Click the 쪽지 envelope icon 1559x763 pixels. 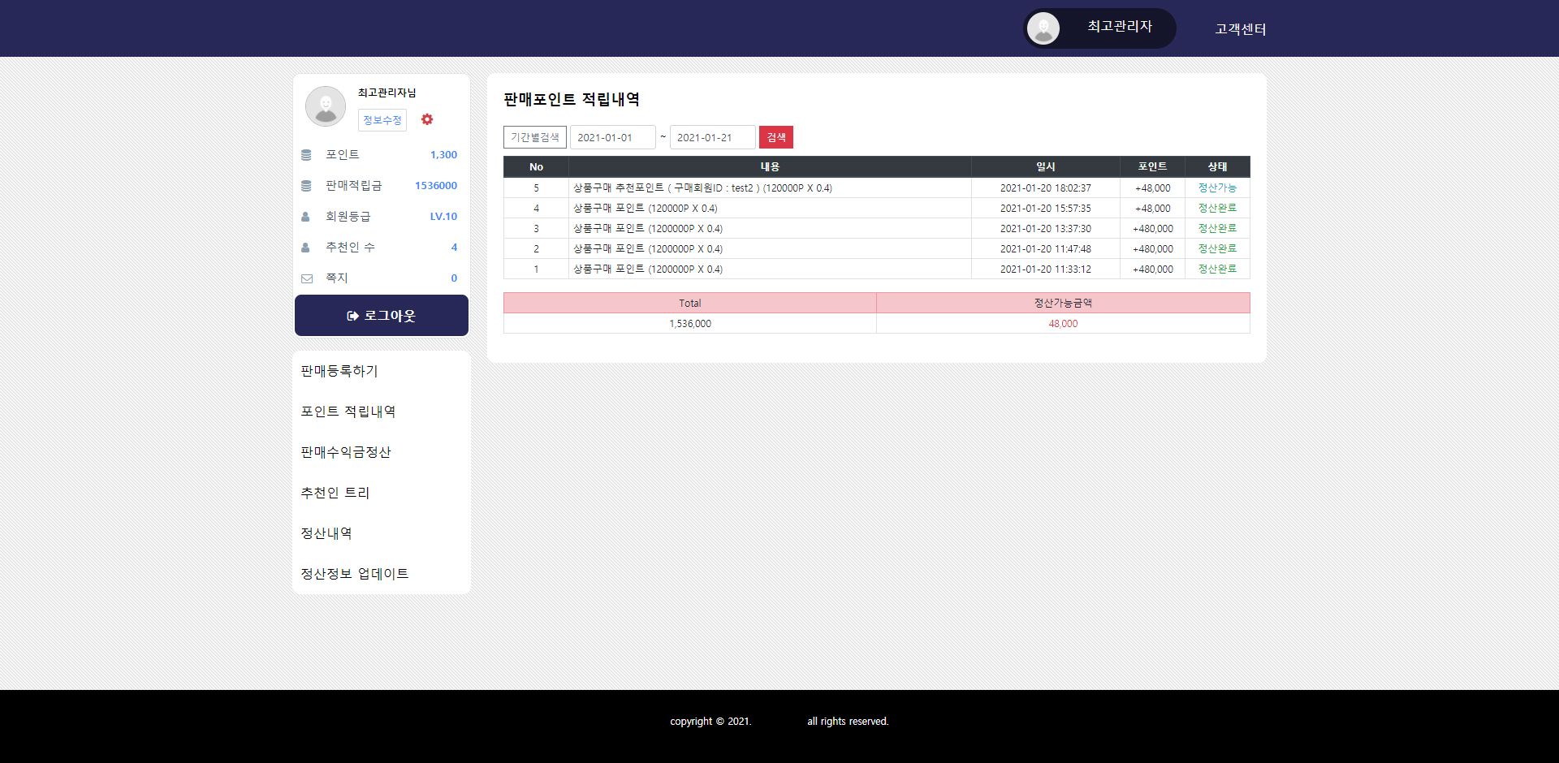click(307, 278)
